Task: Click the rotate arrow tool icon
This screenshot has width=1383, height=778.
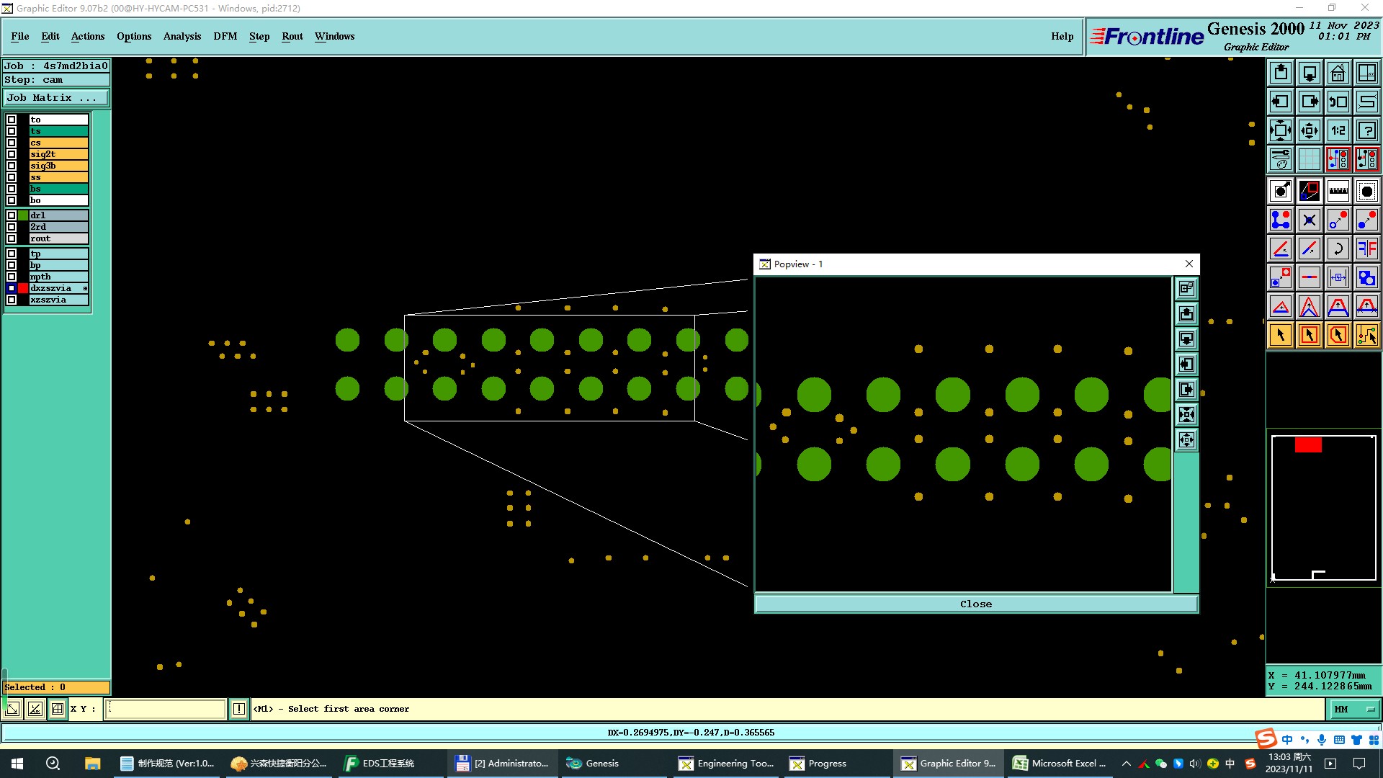Action: [1338, 249]
